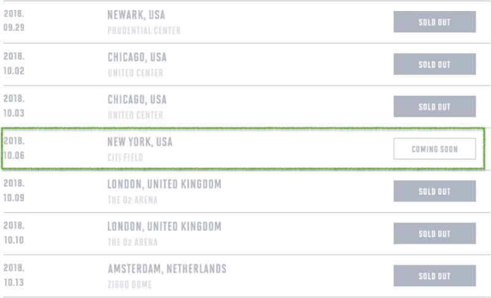This screenshot has height=298, width=491.
Task: Click the 2018.09.29 date
Action: tap(14, 20)
